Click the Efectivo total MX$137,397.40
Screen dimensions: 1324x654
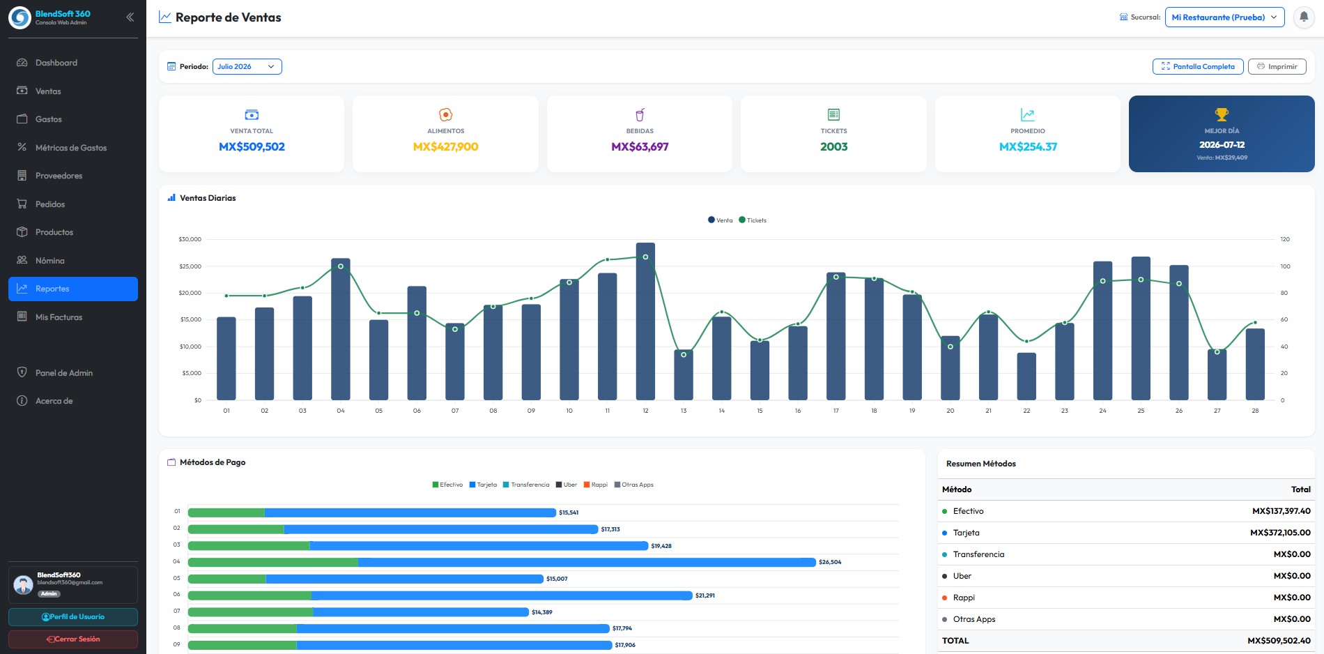[x=1281, y=511]
